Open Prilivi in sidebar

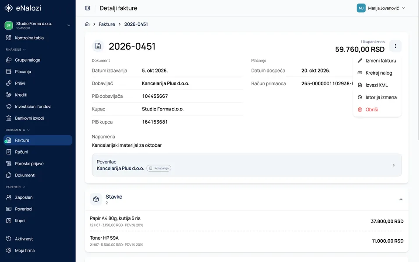(x=38, y=83)
